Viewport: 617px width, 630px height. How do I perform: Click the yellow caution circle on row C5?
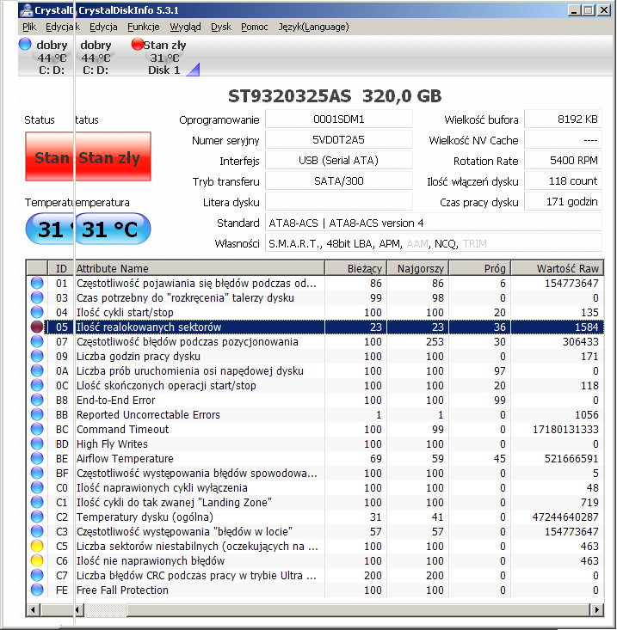point(37,546)
